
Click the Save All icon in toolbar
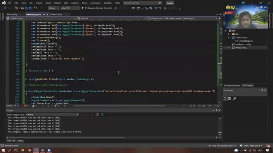pyautogui.click(x=30, y=8)
